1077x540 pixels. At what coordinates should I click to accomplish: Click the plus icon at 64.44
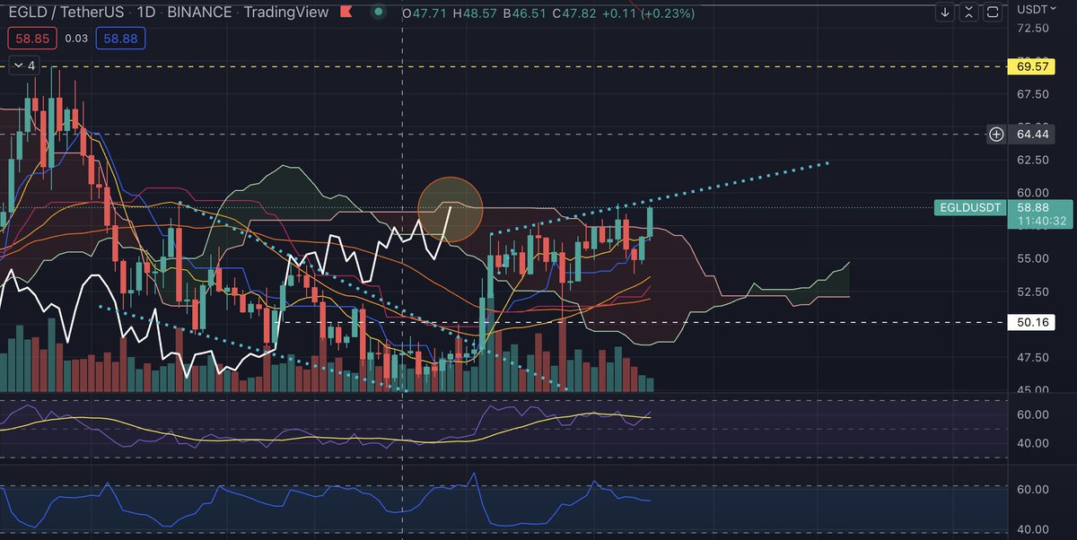click(996, 135)
